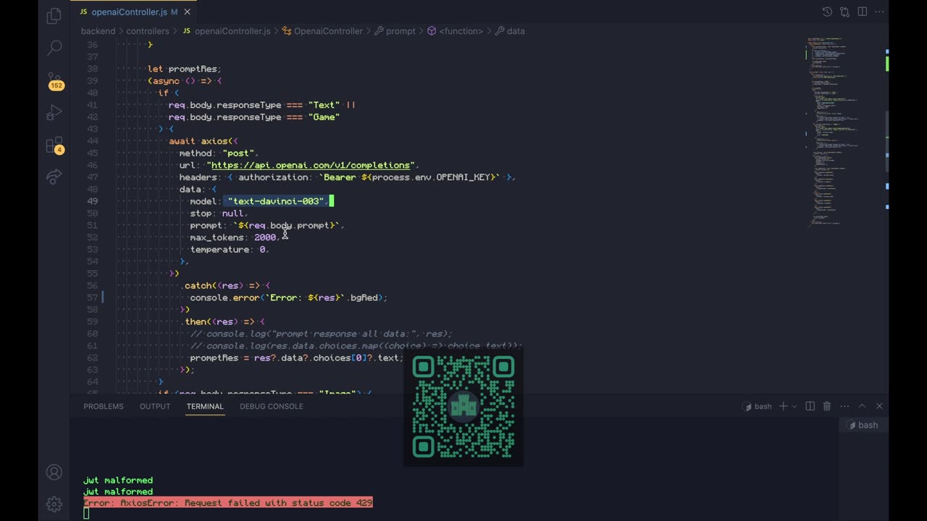Click the highlighted "text-davinci-003" string
Screen dimensions: 927x521
coord(277,201)
